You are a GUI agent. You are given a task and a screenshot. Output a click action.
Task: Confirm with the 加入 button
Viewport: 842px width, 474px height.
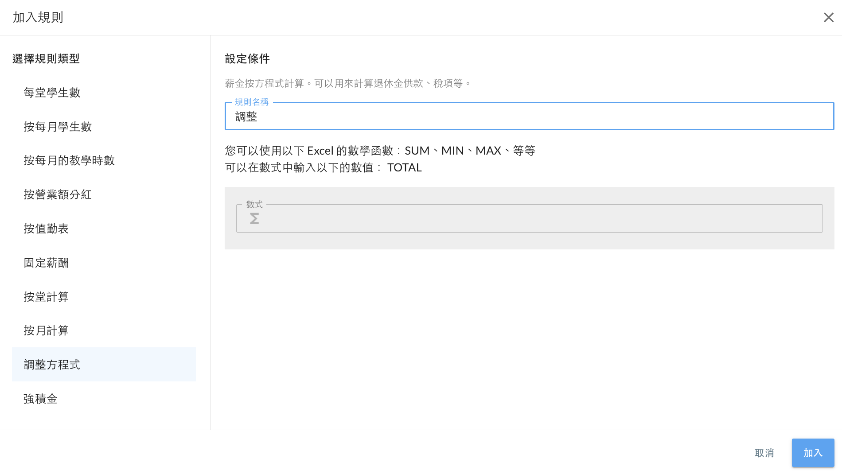tap(813, 453)
